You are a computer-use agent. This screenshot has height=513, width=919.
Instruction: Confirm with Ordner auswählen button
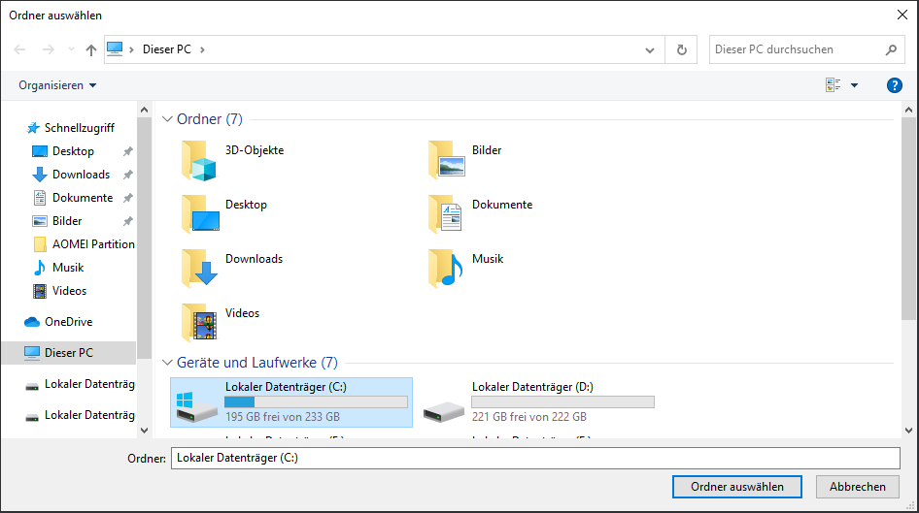[736, 487]
